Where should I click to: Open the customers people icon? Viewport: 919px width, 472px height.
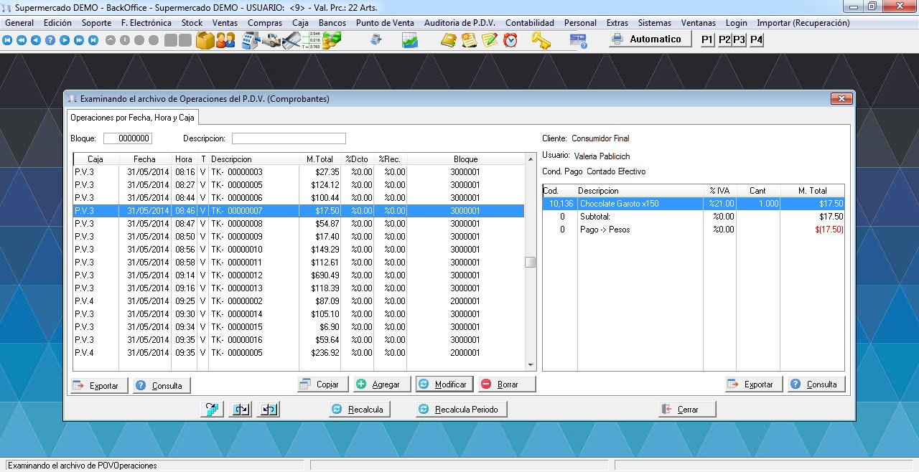coord(225,40)
